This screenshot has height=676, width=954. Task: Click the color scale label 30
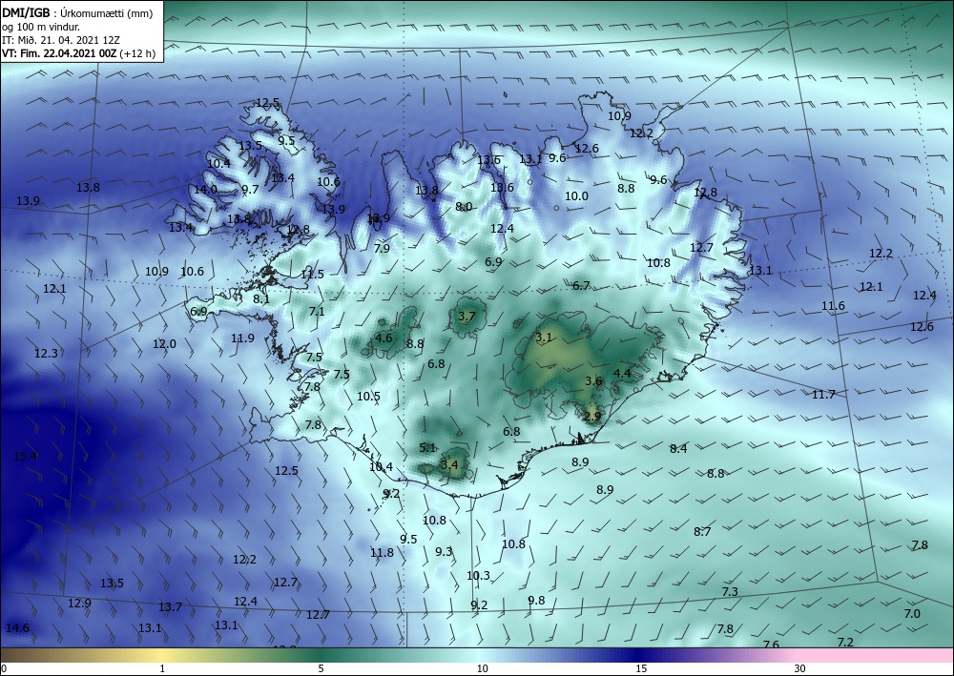pos(799,668)
